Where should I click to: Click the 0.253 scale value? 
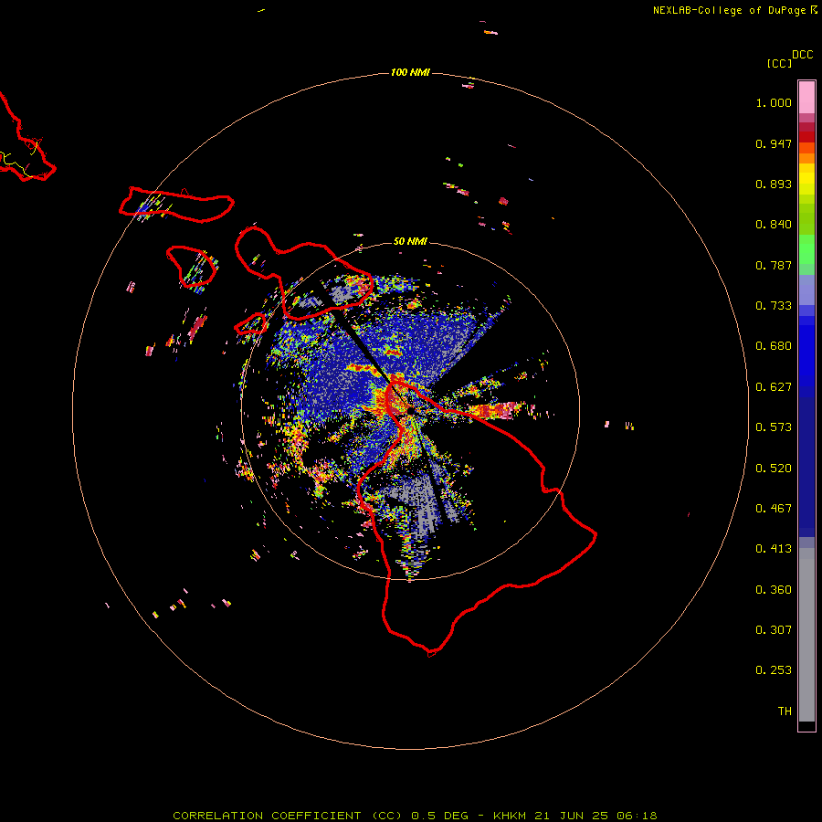(774, 670)
